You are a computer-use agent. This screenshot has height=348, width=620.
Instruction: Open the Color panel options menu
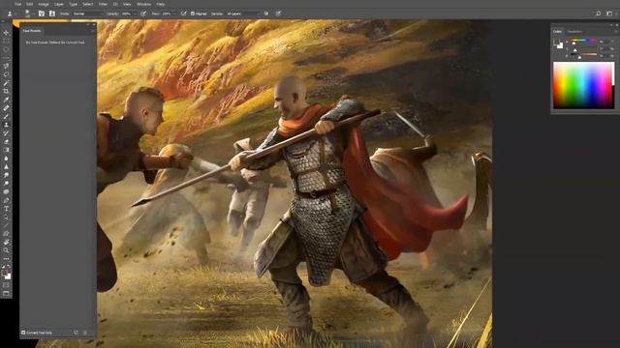616,32
